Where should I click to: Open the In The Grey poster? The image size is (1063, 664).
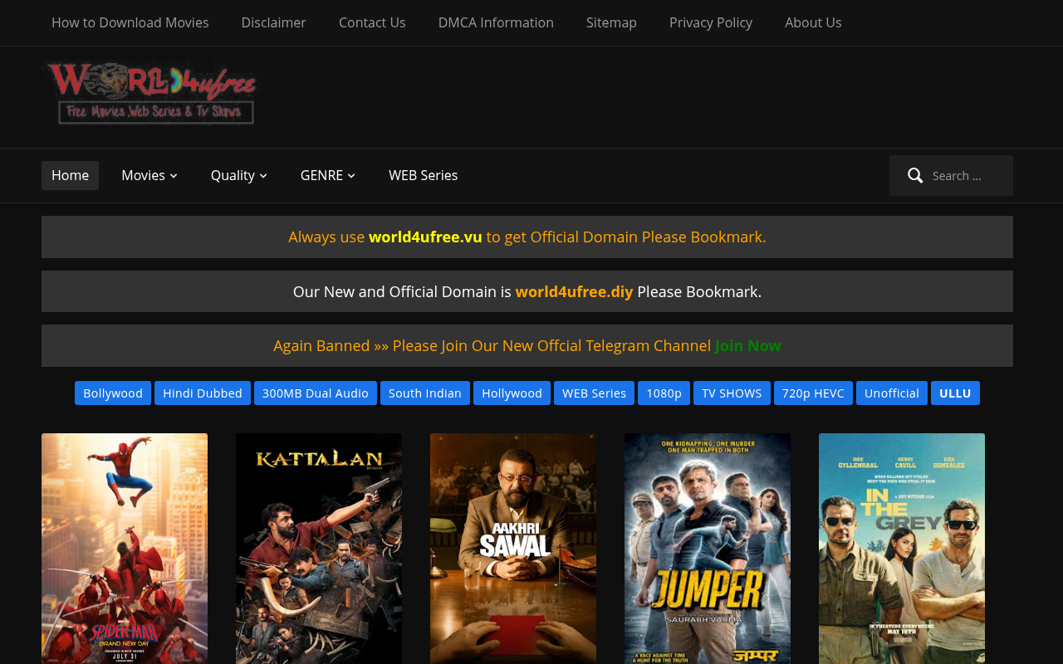pyautogui.click(x=902, y=549)
